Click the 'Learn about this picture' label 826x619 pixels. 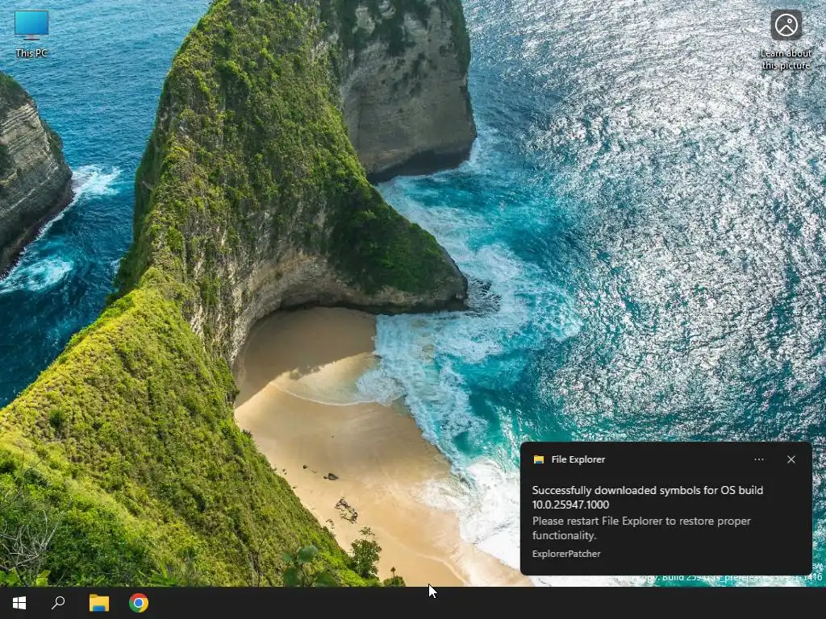pos(786,59)
